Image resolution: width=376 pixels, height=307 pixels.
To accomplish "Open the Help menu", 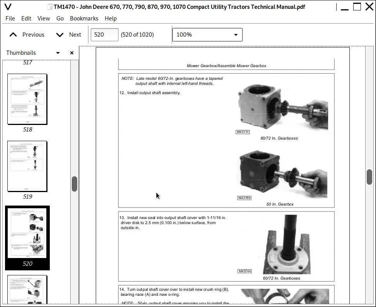I will [x=110, y=19].
